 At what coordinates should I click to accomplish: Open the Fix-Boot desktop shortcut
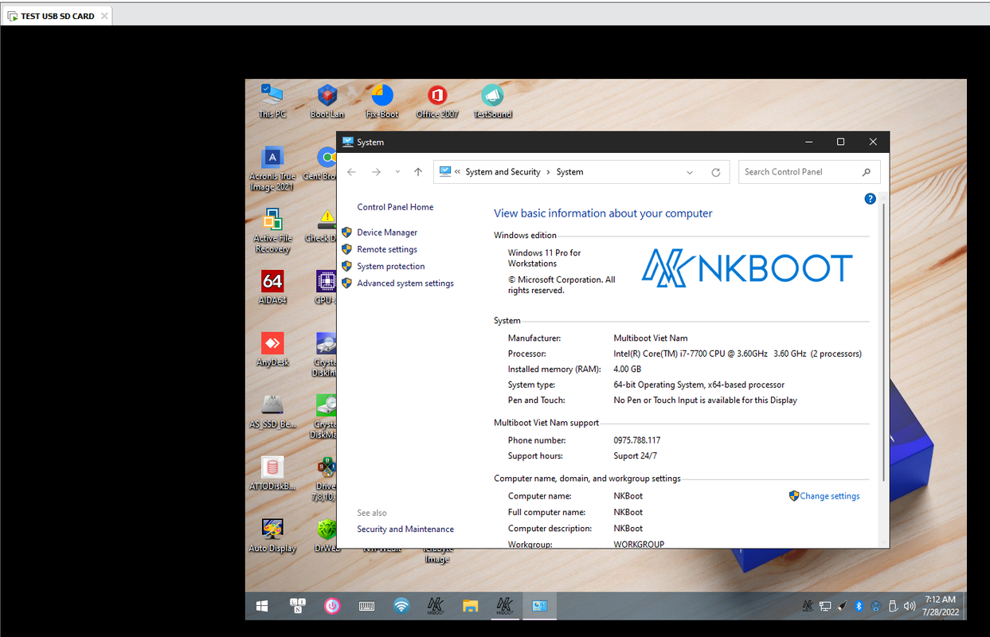pyautogui.click(x=382, y=101)
